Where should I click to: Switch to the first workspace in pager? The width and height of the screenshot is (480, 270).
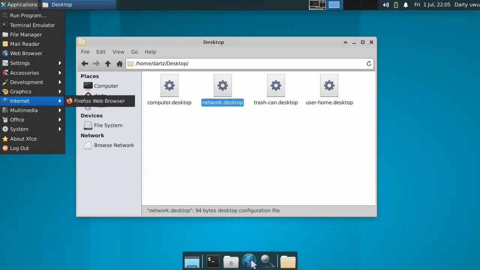(x=317, y=5)
